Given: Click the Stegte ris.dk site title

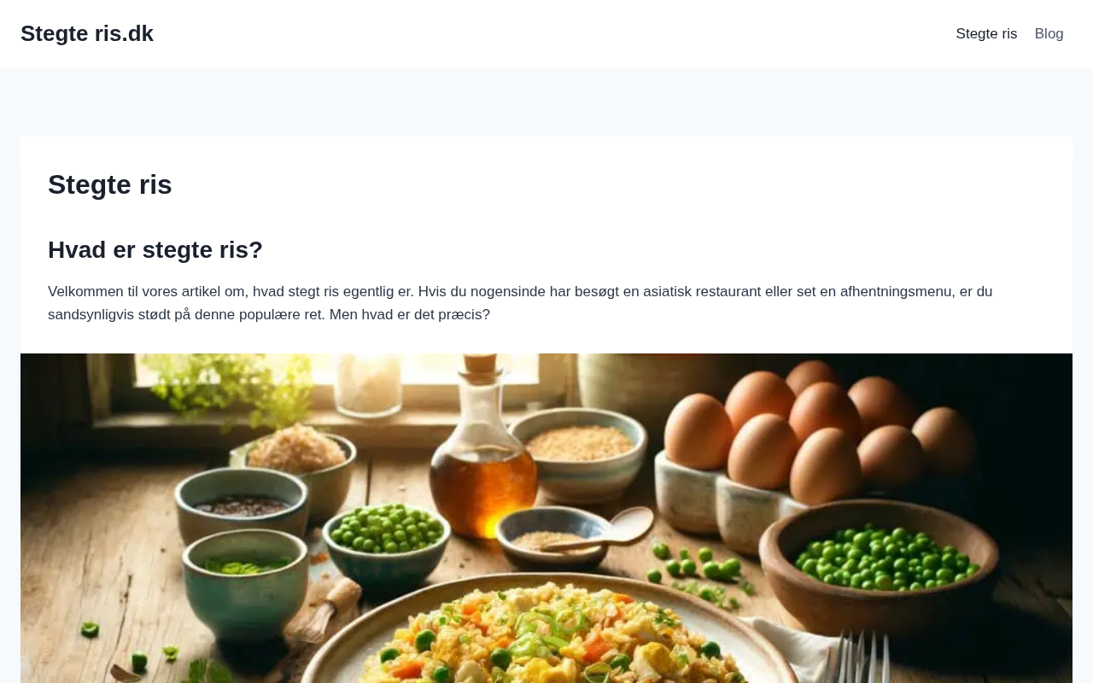Looking at the screenshot, I should click(x=87, y=34).
